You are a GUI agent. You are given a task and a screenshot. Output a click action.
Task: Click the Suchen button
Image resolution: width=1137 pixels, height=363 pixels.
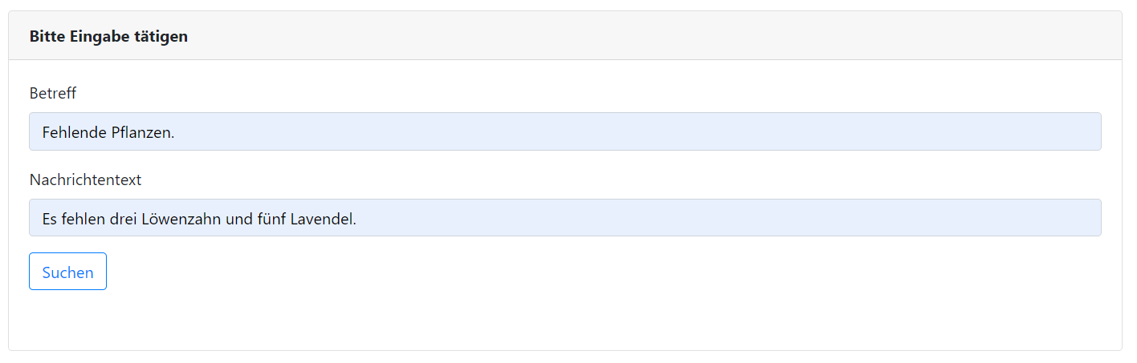(67, 272)
